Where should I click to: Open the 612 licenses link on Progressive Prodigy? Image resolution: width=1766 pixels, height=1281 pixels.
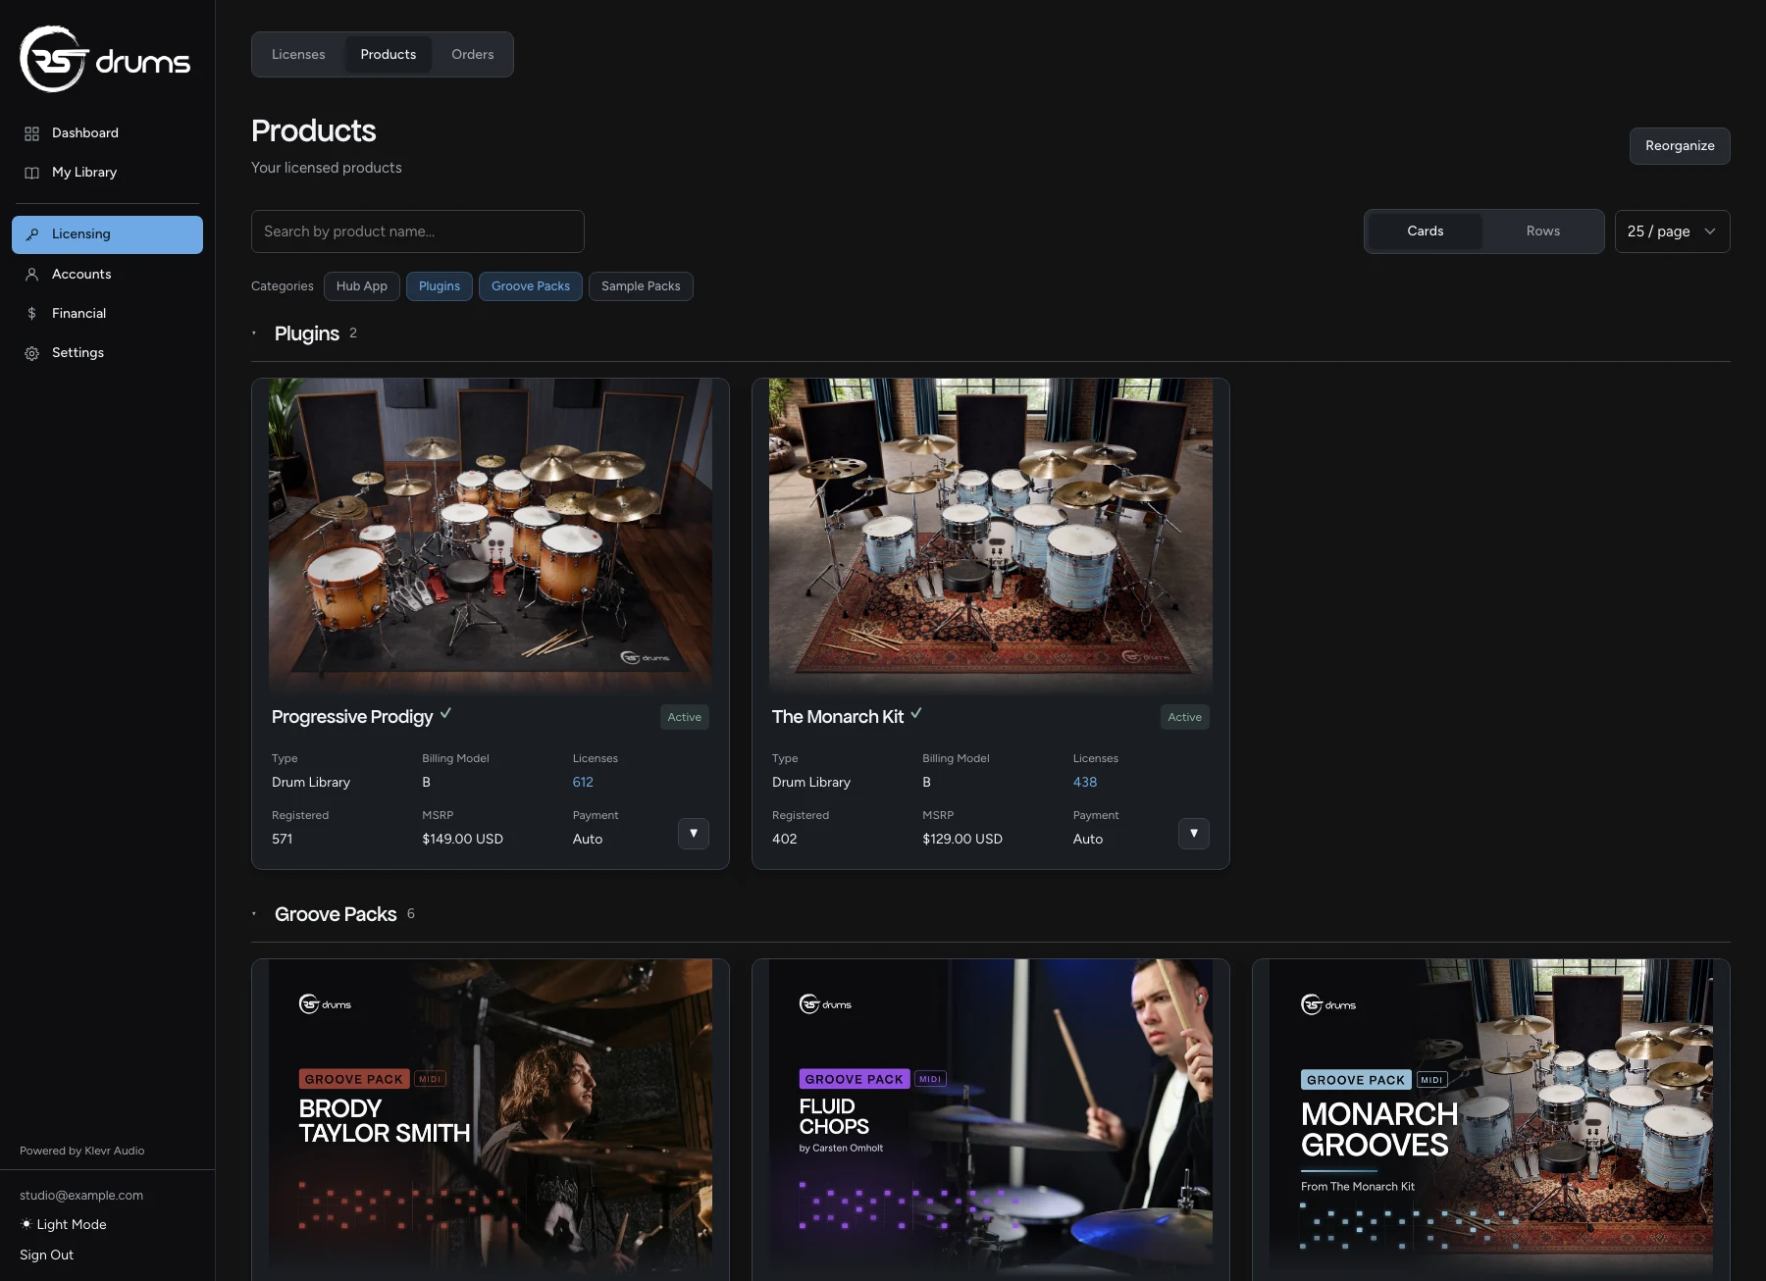click(583, 783)
